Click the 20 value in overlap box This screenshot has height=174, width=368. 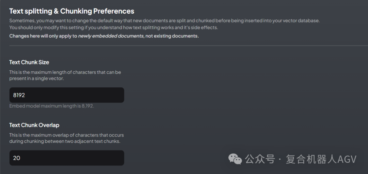17,158
